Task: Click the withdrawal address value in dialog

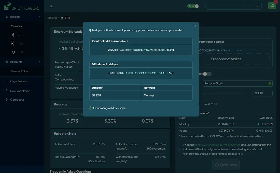Action: point(141,73)
